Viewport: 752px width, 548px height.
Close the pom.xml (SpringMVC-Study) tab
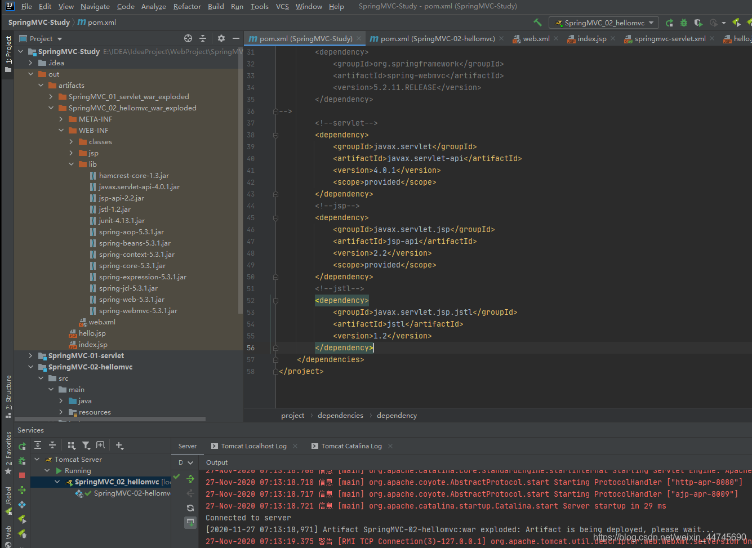(x=358, y=38)
